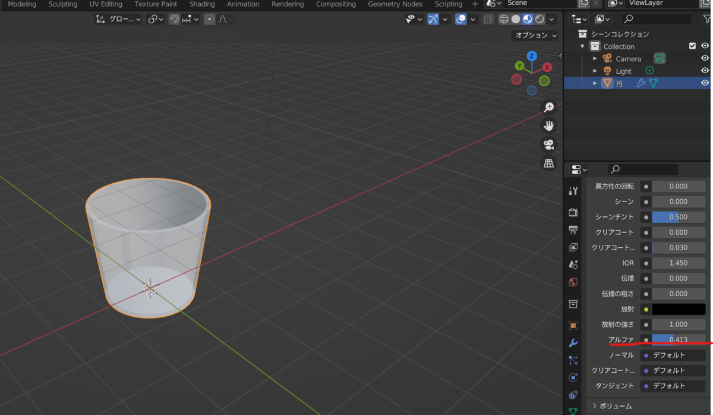Screen dimensions: 713x415
Task: Select material preview shading mode
Action: tap(528, 19)
